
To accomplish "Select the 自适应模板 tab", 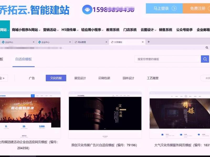I will (24, 59).
